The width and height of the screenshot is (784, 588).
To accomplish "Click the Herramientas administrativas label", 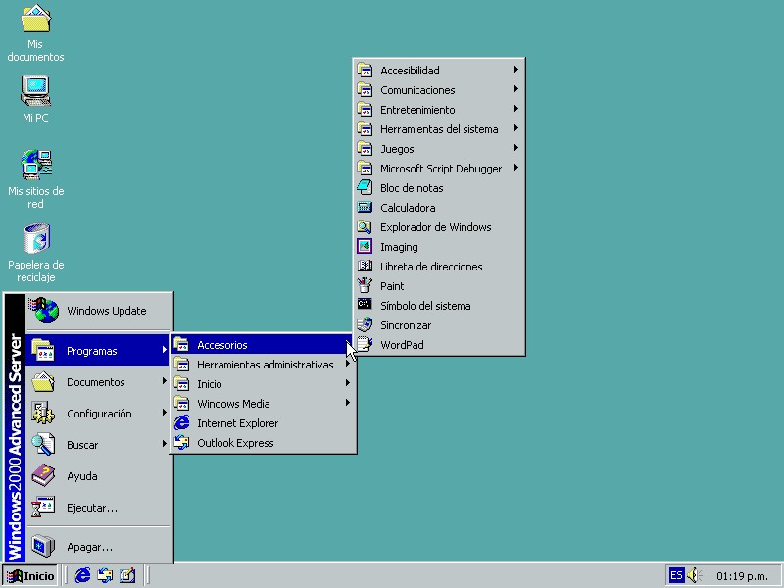I will point(265,365).
